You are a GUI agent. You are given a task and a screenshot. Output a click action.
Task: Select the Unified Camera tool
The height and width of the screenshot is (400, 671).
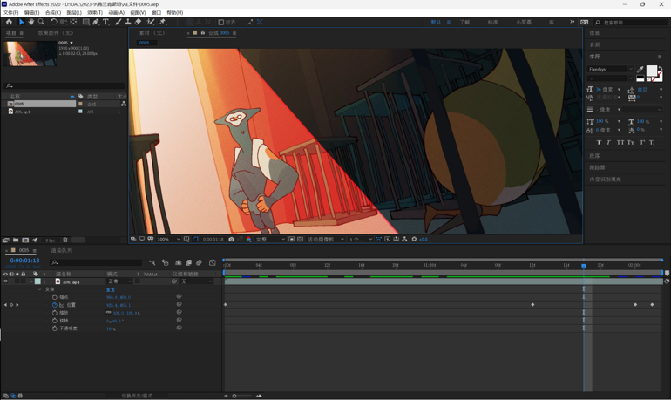tap(64, 22)
